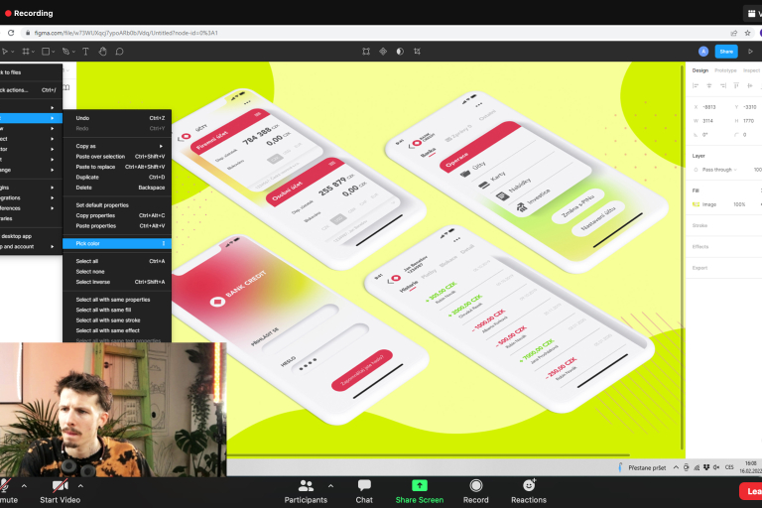
Task: Select the Hand tool
Action: 102,52
